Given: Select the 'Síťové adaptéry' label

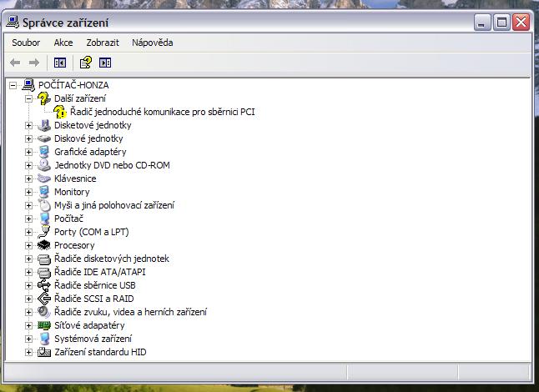Looking at the screenshot, I should pos(89,325).
